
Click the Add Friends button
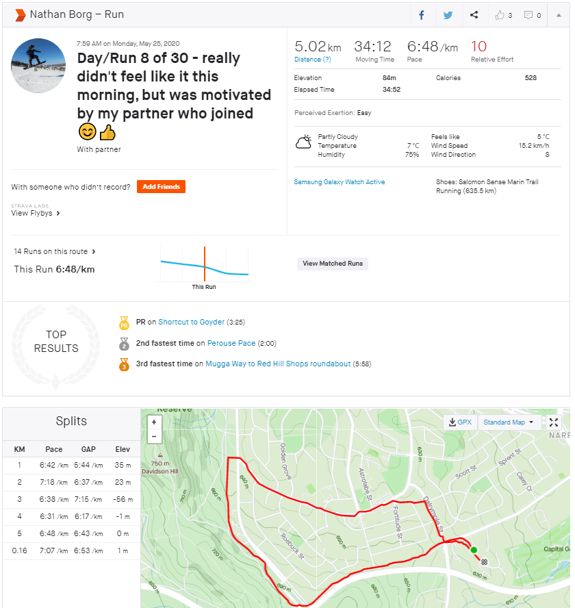(x=161, y=187)
